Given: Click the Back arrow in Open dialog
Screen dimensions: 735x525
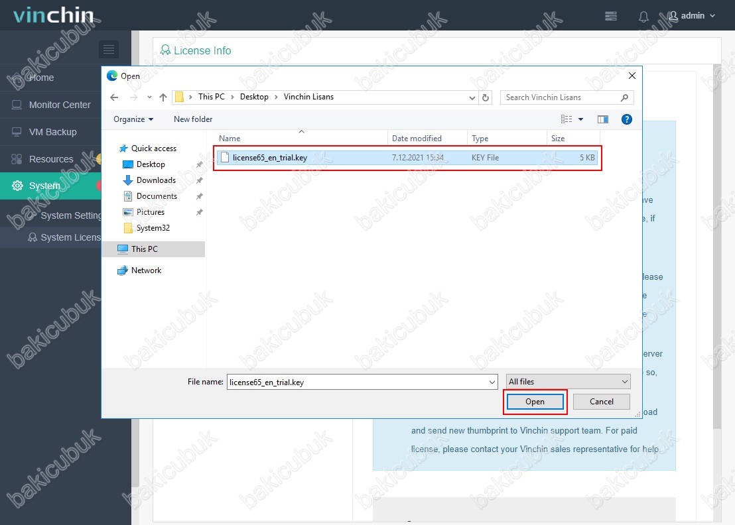Looking at the screenshot, I should point(114,97).
